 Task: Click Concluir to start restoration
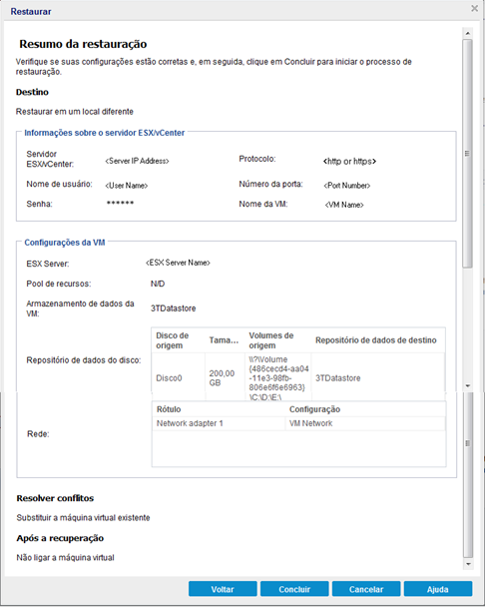click(294, 589)
